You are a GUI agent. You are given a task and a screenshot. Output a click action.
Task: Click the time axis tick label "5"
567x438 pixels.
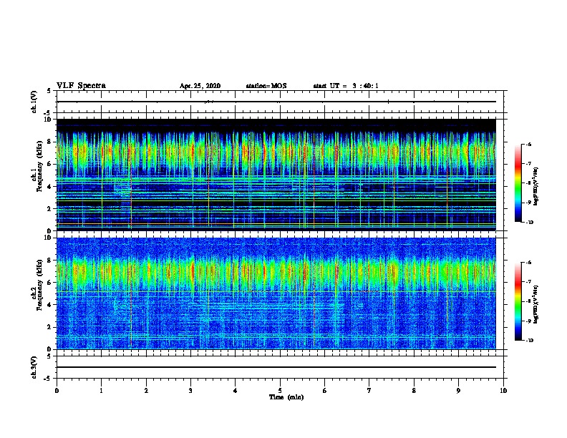pyautogui.click(x=280, y=391)
